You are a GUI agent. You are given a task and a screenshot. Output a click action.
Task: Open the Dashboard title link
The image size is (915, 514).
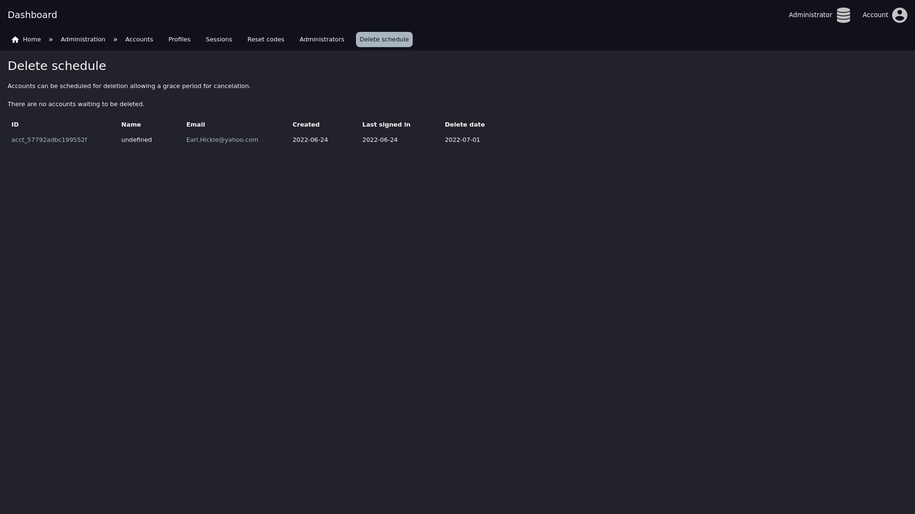pos(32,15)
